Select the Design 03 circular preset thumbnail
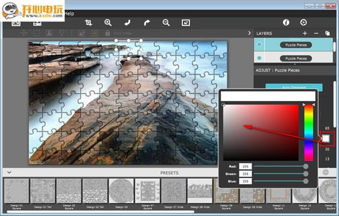Image resolution: width=339 pixels, height=216 pixels. pos(121,191)
